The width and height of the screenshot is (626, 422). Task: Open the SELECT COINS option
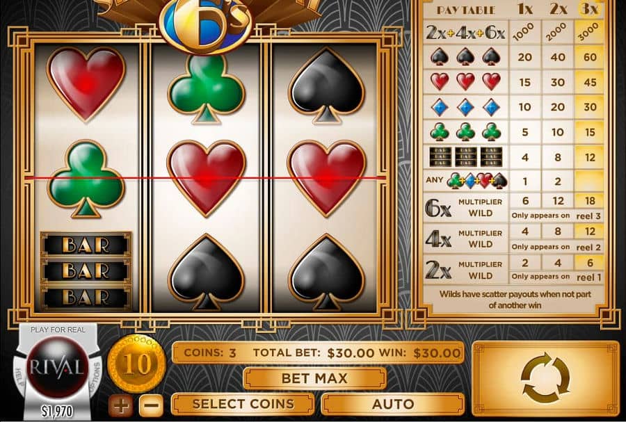(x=243, y=404)
